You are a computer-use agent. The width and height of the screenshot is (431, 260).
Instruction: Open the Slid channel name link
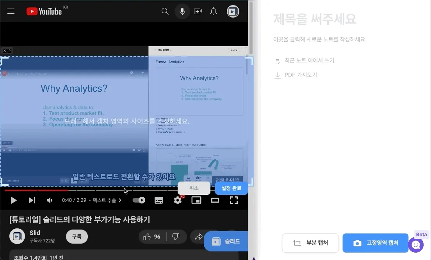[x=35, y=233]
